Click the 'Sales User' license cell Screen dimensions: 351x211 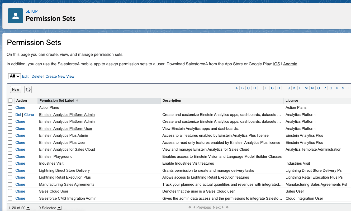point(295,191)
